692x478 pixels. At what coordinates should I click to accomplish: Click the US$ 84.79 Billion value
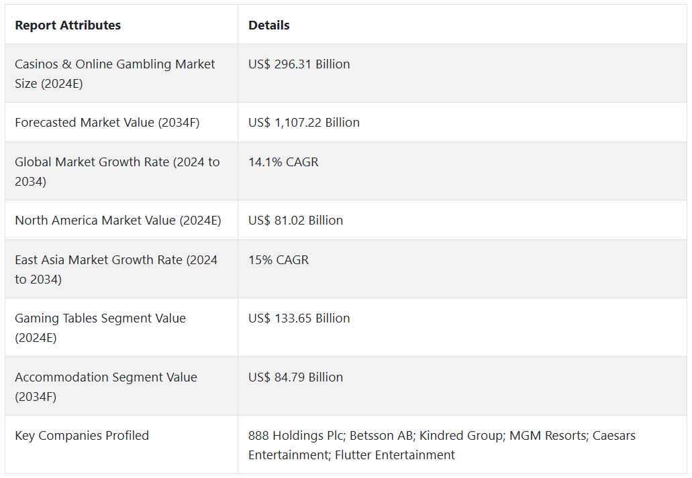pos(295,377)
